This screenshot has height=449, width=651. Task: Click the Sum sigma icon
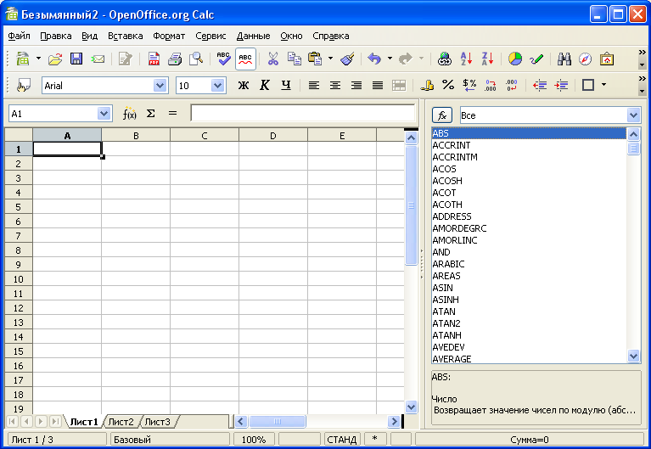pos(151,114)
